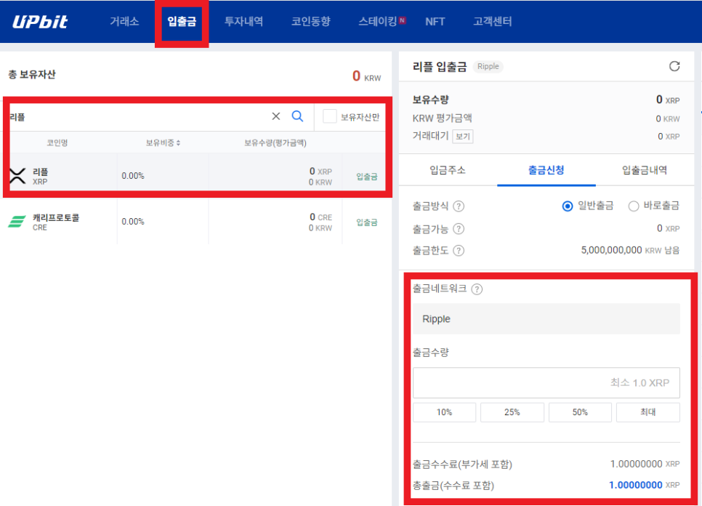The height and width of the screenshot is (506, 702).
Task: Click the 캐리프로토콜 CRE coin icon
Action: 17,222
